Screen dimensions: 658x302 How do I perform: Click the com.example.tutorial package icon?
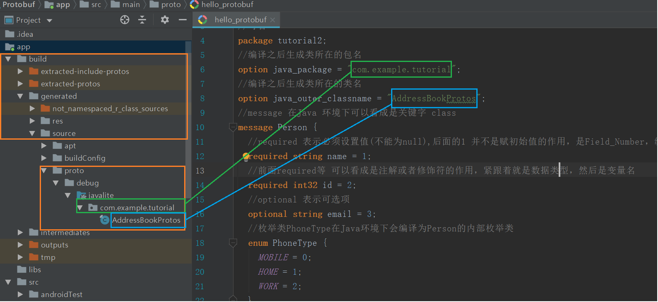(x=93, y=208)
